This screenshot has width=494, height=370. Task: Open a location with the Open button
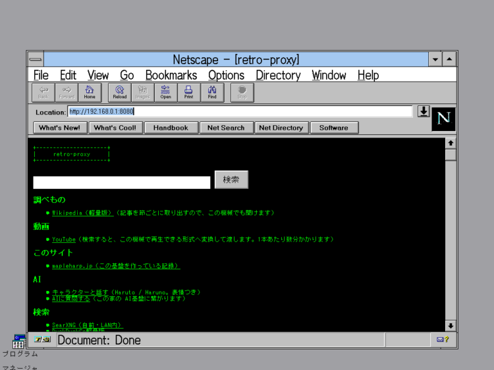(x=166, y=92)
